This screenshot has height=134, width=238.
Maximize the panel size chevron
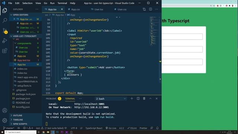coord(150,98)
